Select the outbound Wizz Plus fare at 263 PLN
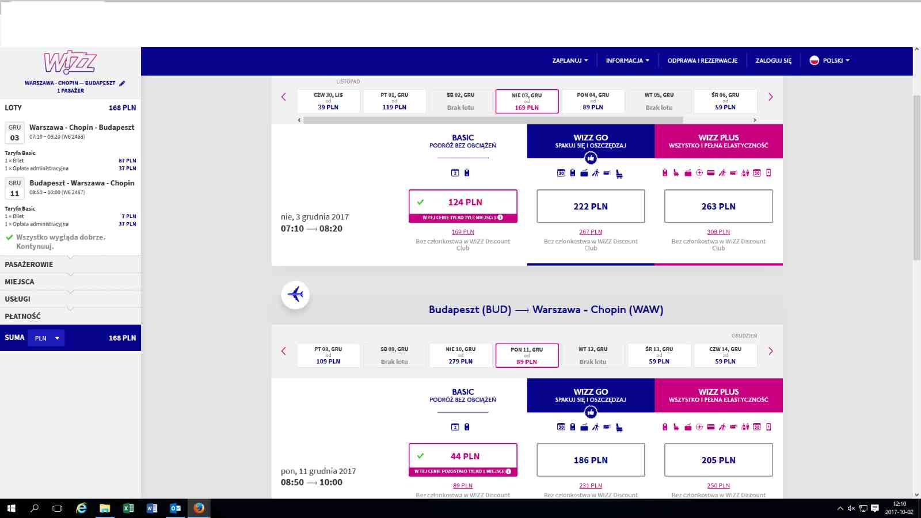921x518 pixels. pos(718,206)
